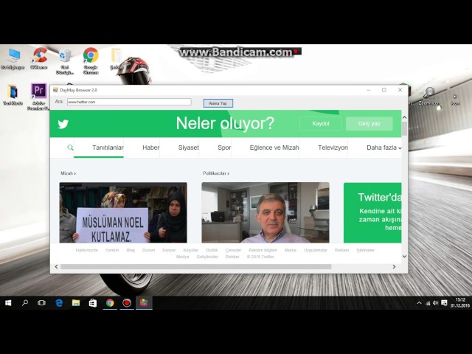Click the Giriş yap login button

pyautogui.click(x=369, y=124)
